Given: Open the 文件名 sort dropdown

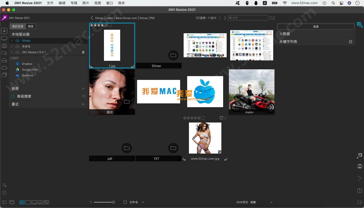Looking at the screenshot, I should 137,202.
